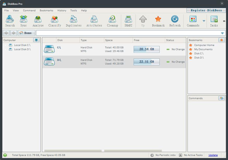Sort by the Free column header
This screenshot has width=228, height=160.
[149, 40]
